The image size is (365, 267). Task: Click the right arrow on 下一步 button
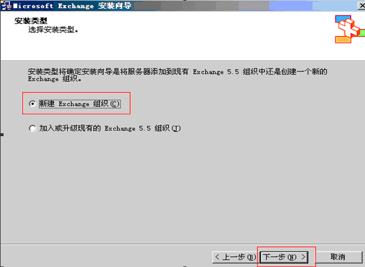tap(303, 257)
